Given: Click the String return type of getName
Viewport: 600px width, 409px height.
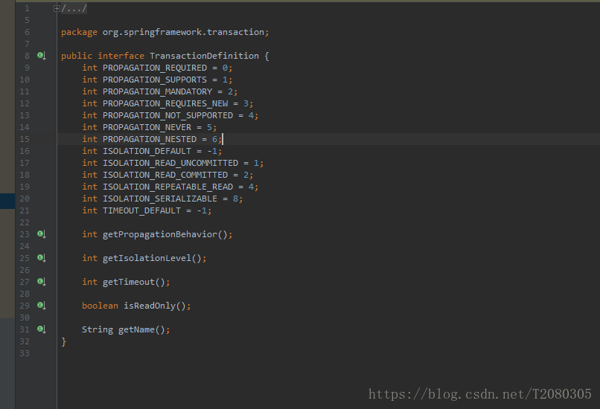Looking at the screenshot, I should [98, 329].
